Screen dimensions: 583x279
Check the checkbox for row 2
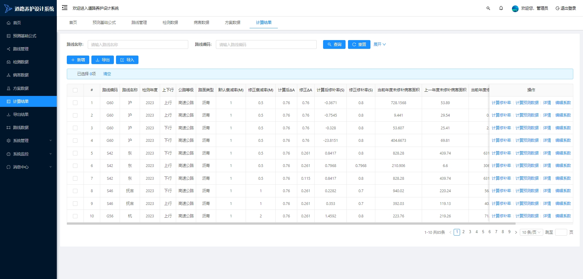pyautogui.click(x=75, y=115)
